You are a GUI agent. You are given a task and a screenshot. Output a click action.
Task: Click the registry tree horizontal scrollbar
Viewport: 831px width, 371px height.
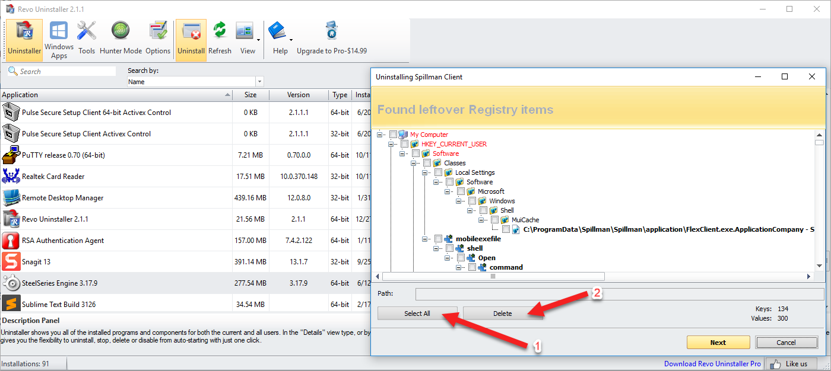tap(493, 276)
